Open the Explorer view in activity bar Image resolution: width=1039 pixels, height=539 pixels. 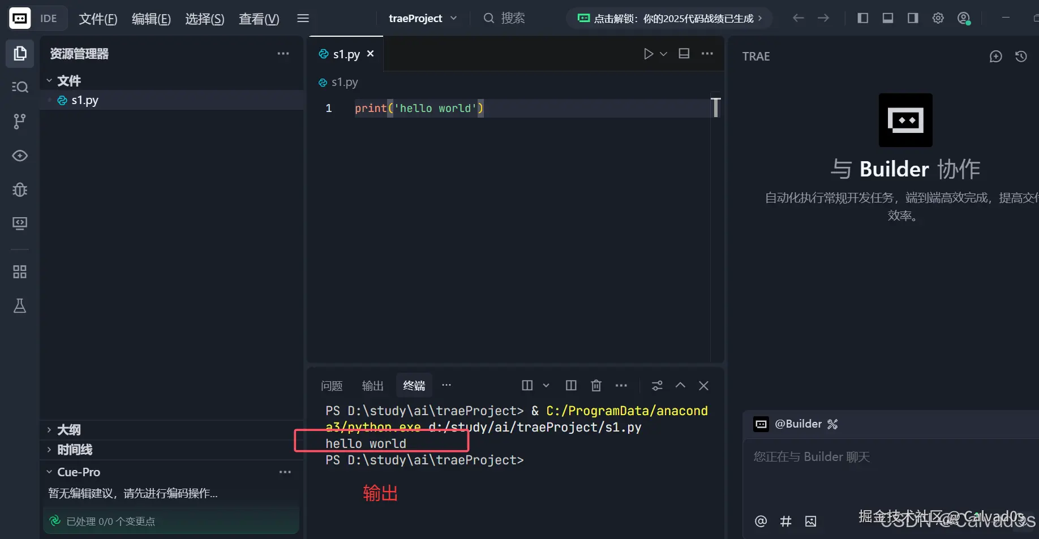click(x=20, y=54)
